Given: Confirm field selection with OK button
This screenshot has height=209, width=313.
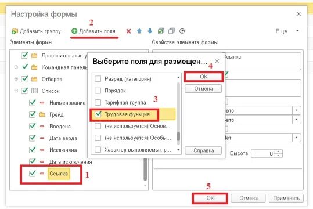Looking at the screenshot, I should (203, 77).
